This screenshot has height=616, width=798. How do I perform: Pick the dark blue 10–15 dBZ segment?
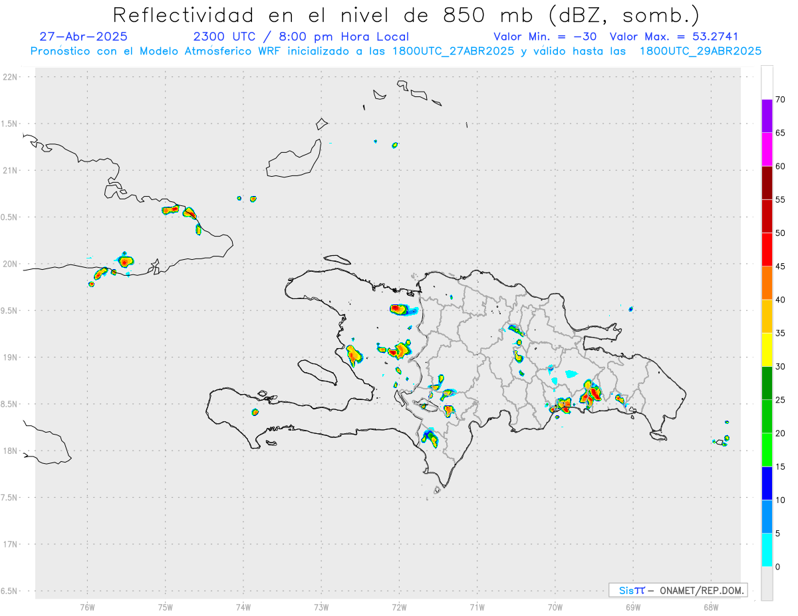pos(767,483)
